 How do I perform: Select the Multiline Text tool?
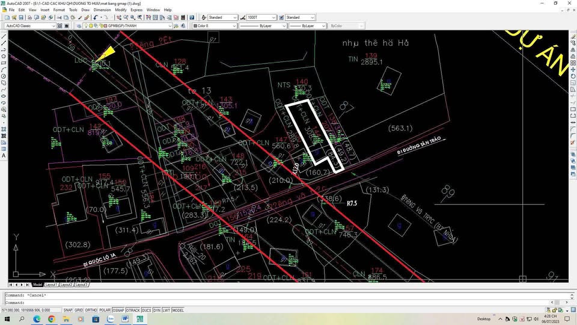(x=4, y=155)
